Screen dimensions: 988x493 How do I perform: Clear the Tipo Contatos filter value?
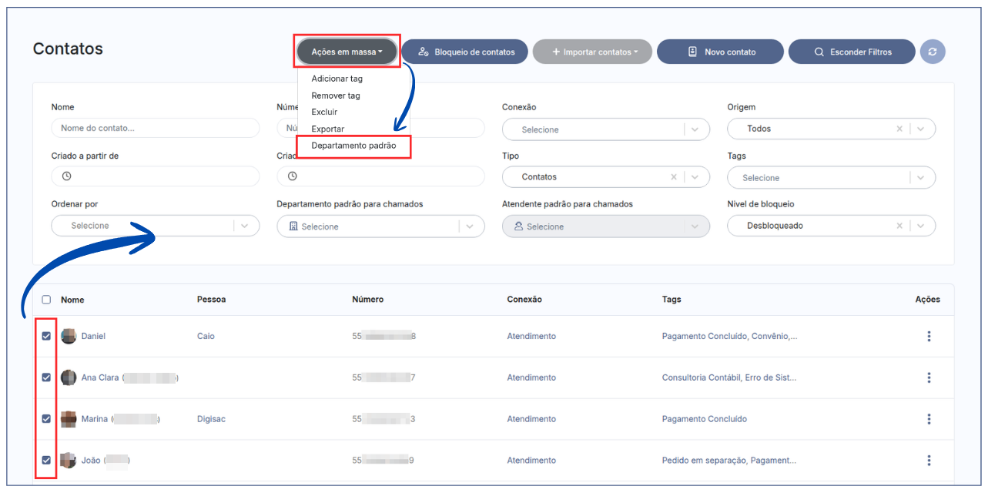coord(673,177)
